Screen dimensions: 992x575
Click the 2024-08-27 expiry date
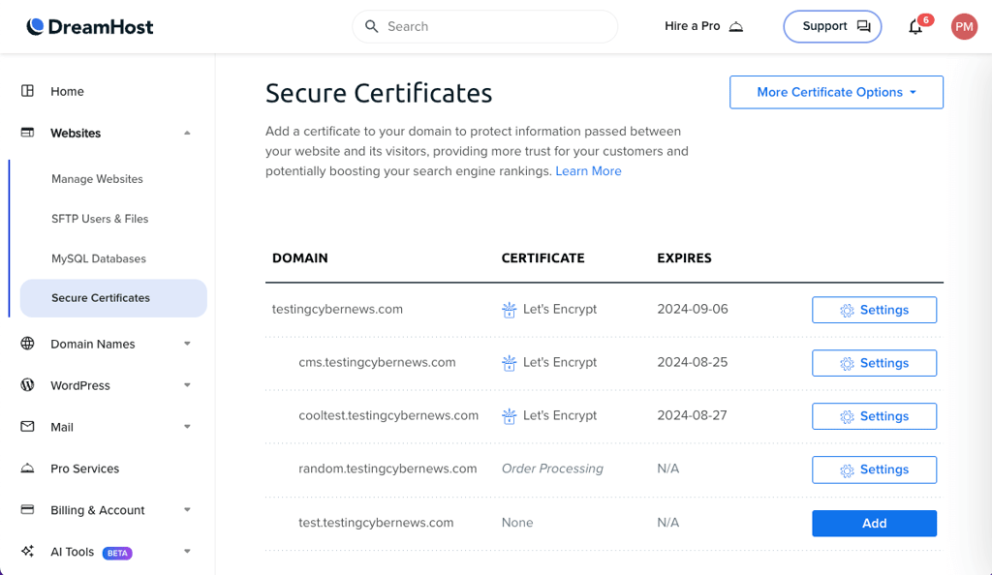[692, 415]
